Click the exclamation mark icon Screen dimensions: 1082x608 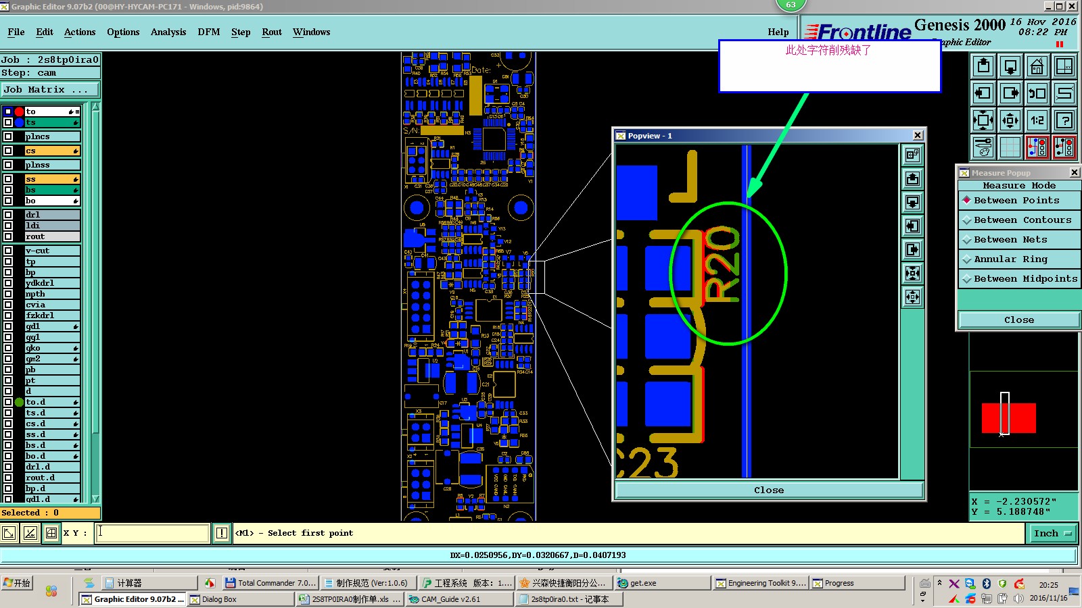pyautogui.click(x=222, y=533)
